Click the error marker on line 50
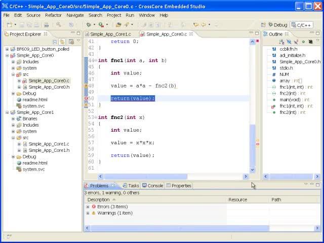 [x=86, y=98]
